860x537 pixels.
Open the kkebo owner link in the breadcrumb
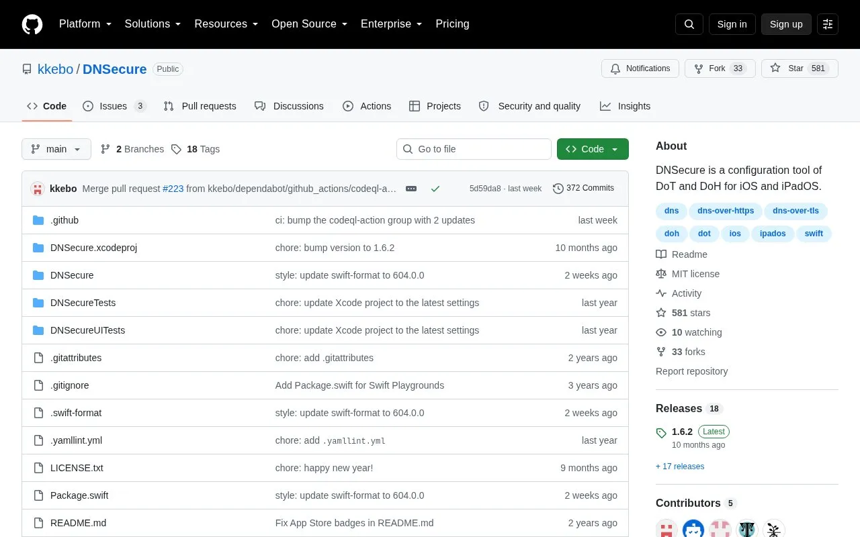(x=55, y=69)
